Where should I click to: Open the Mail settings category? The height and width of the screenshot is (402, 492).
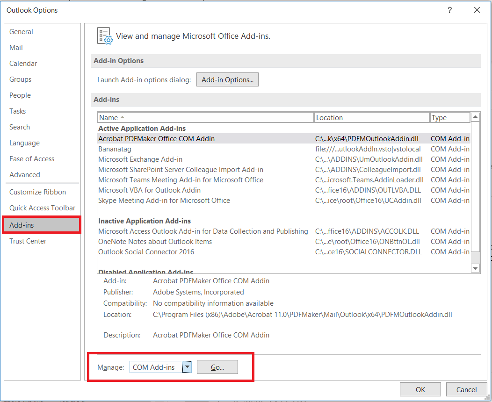tap(16, 48)
